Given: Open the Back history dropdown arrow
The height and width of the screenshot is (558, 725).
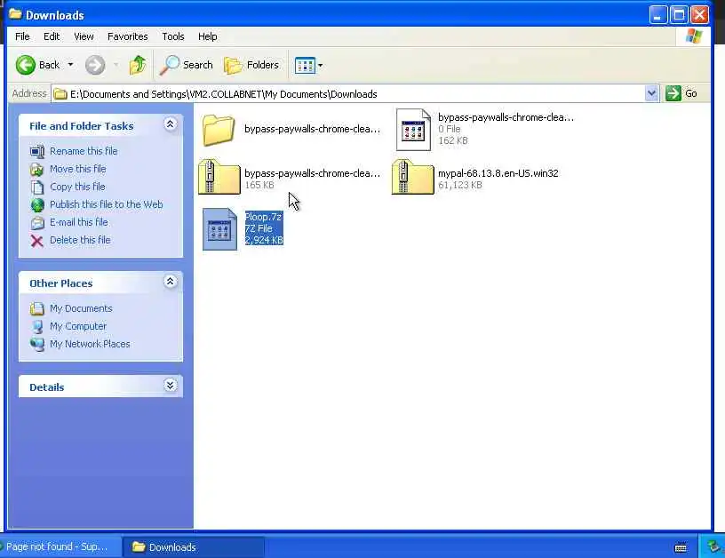Looking at the screenshot, I should coord(70,65).
